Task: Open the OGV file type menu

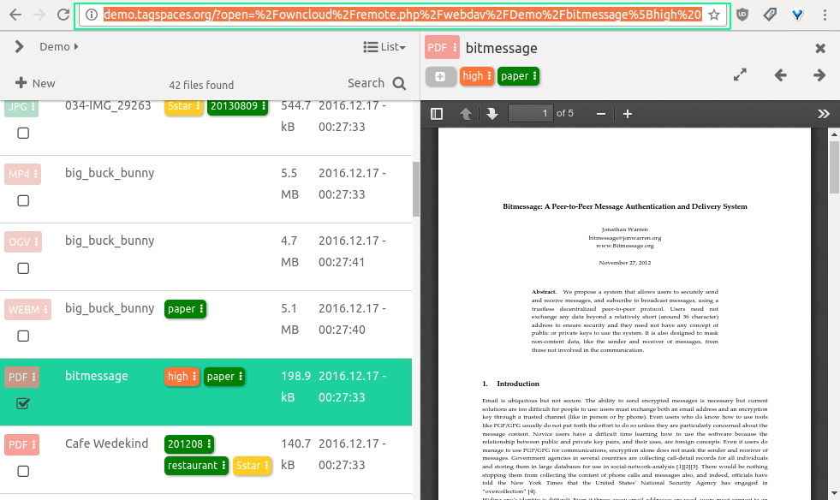Action: pyautogui.click(x=23, y=241)
